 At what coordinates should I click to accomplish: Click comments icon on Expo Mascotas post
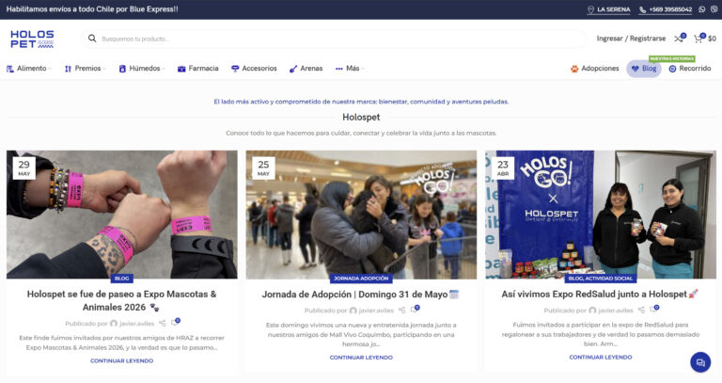(x=175, y=323)
